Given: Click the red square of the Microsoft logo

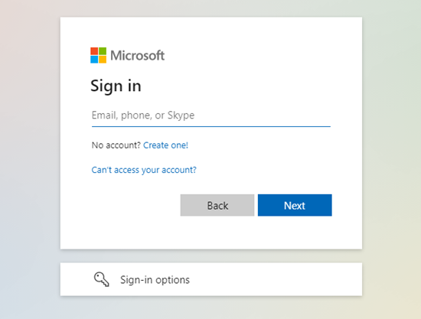Looking at the screenshot, I should point(94,51).
